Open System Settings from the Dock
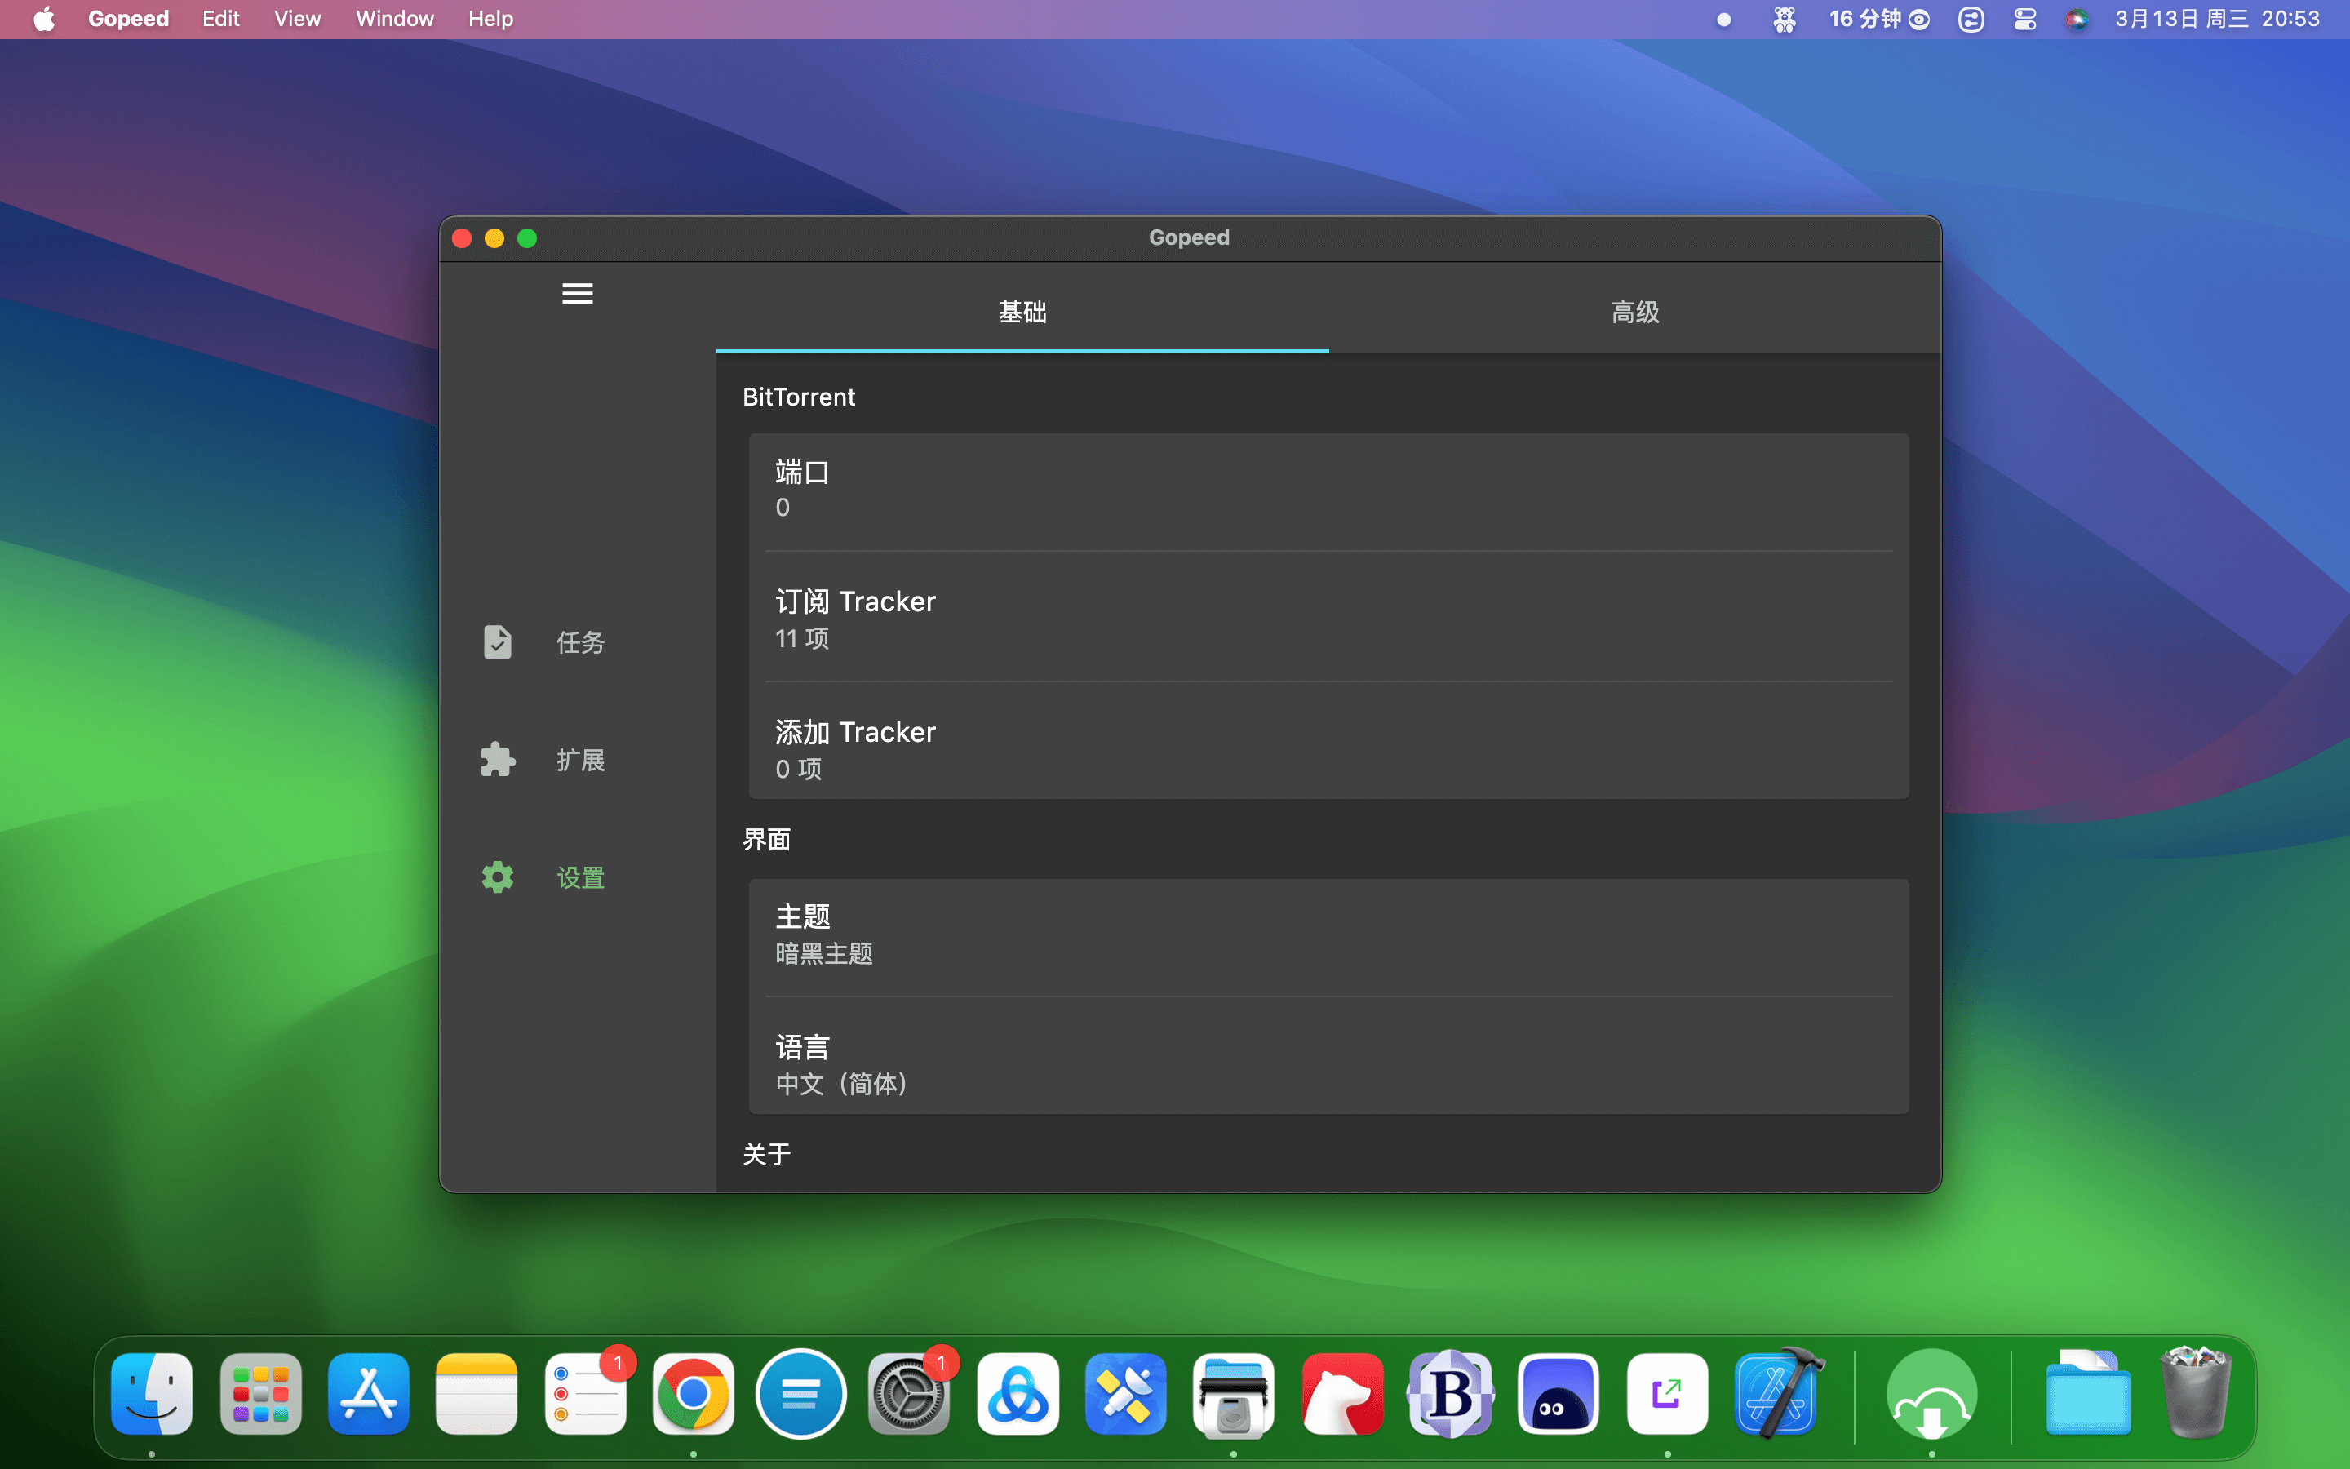Image resolution: width=2350 pixels, height=1469 pixels. tap(909, 1393)
